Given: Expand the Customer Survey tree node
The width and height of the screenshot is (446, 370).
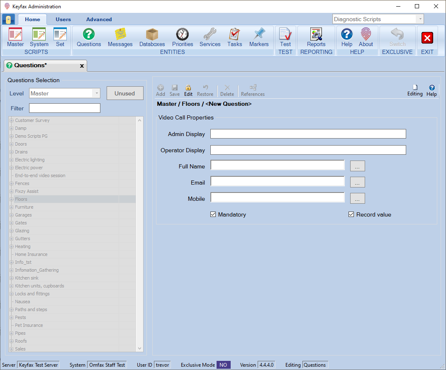Looking at the screenshot, I should pyautogui.click(x=11, y=120).
